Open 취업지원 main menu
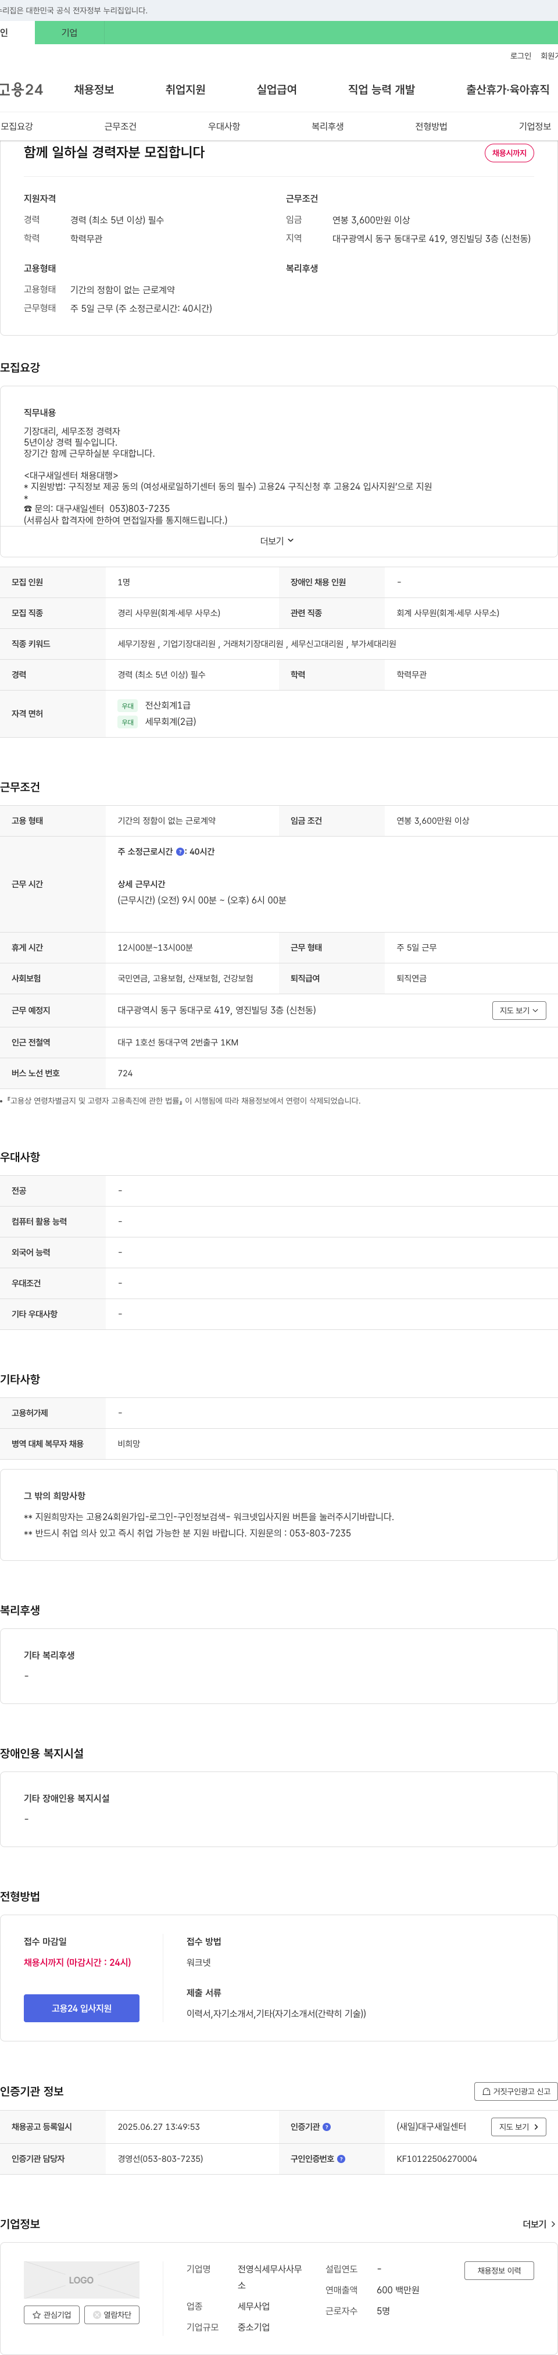The width and height of the screenshot is (558, 2355). (x=185, y=90)
